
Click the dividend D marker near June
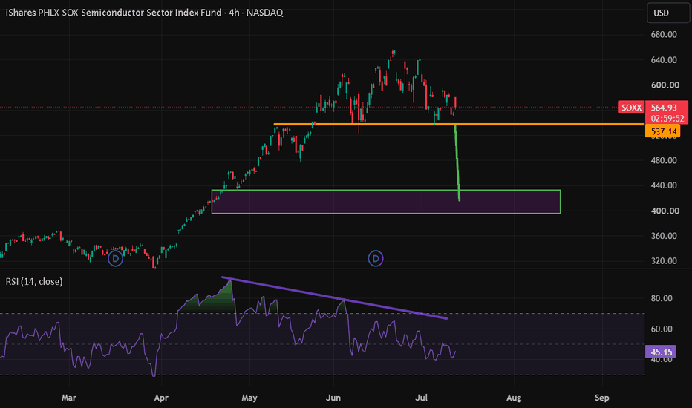click(x=376, y=258)
